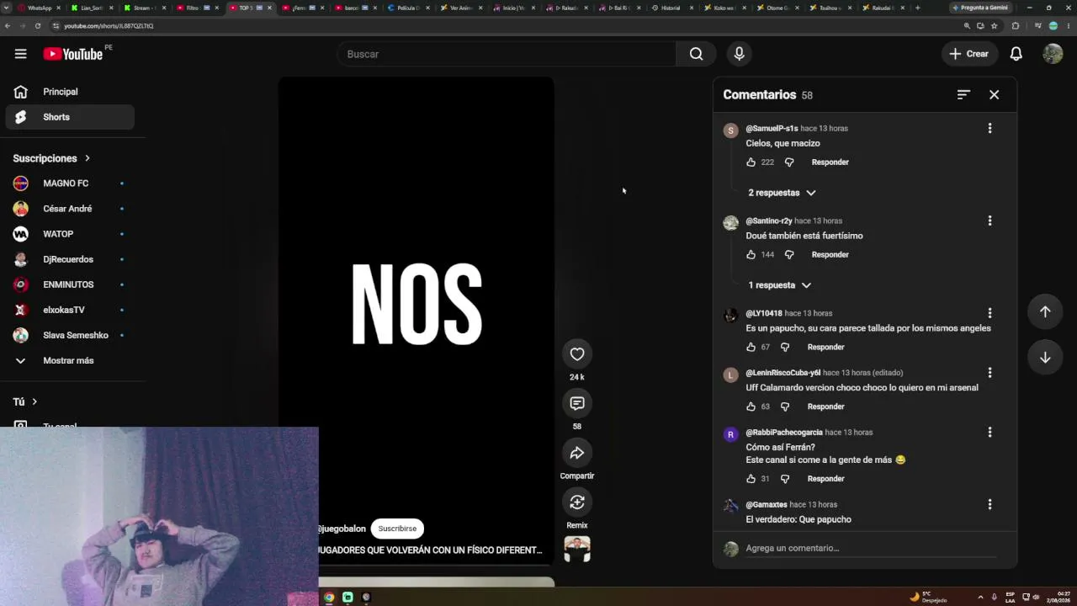Dislike the comment 'Cielos, que macizo'
This screenshot has height=606, width=1077.
[789, 162]
